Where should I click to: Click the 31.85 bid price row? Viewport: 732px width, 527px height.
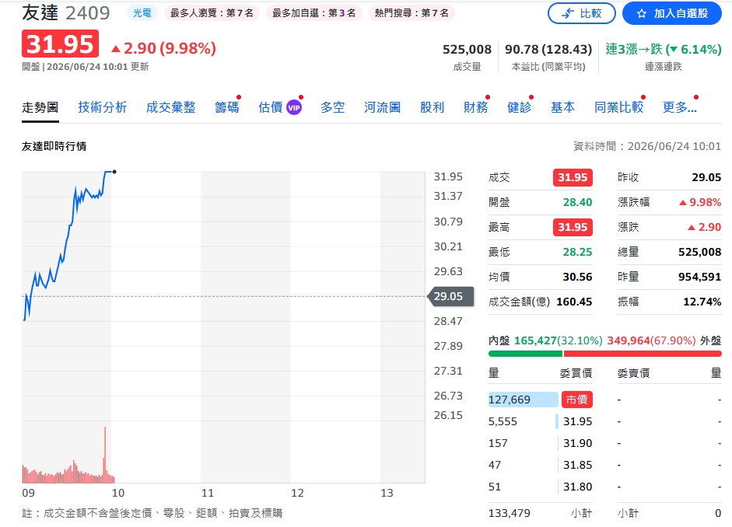[540, 465]
